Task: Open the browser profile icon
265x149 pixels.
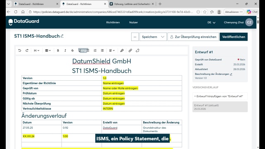Action: (x=219, y=12)
